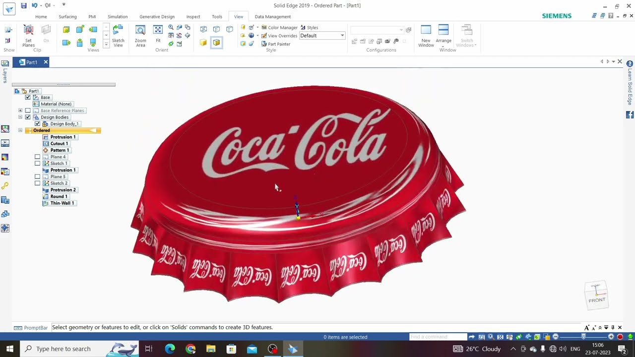635x357 pixels.
Task: Open Learn Solid Edge help icon
Action: (630, 64)
